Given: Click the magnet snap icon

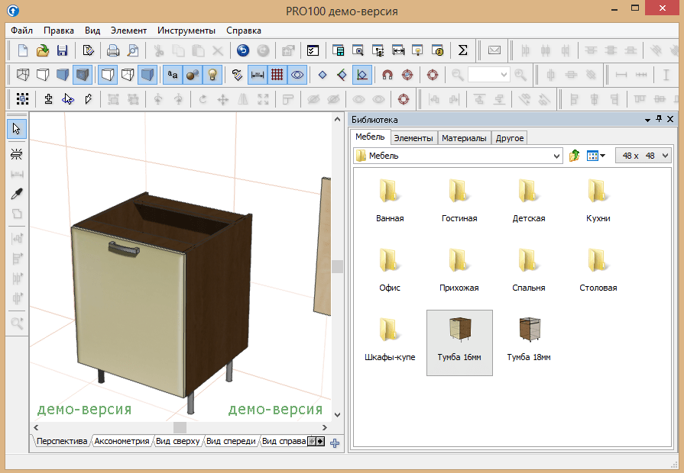Looking at the screenshot, I should click(x=387, y=75).
